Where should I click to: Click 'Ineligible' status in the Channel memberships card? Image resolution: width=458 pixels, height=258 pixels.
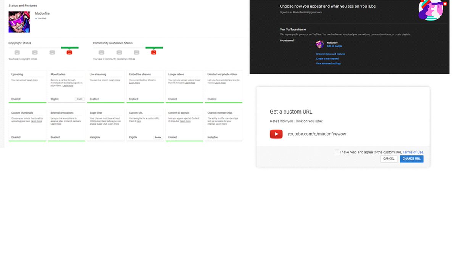point(213,137)
